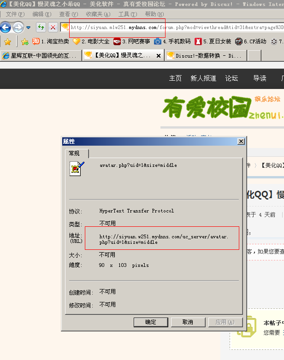
Task: Switch to the Discuz!-数据转换 browser tab
Action: (206, 56)
